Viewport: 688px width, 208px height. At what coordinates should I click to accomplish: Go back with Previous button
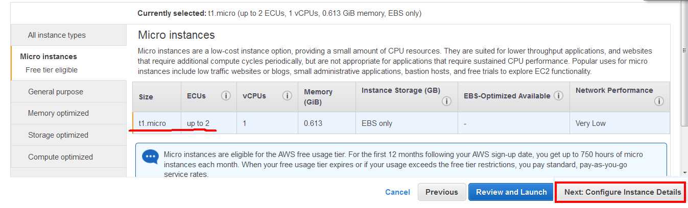441,192
